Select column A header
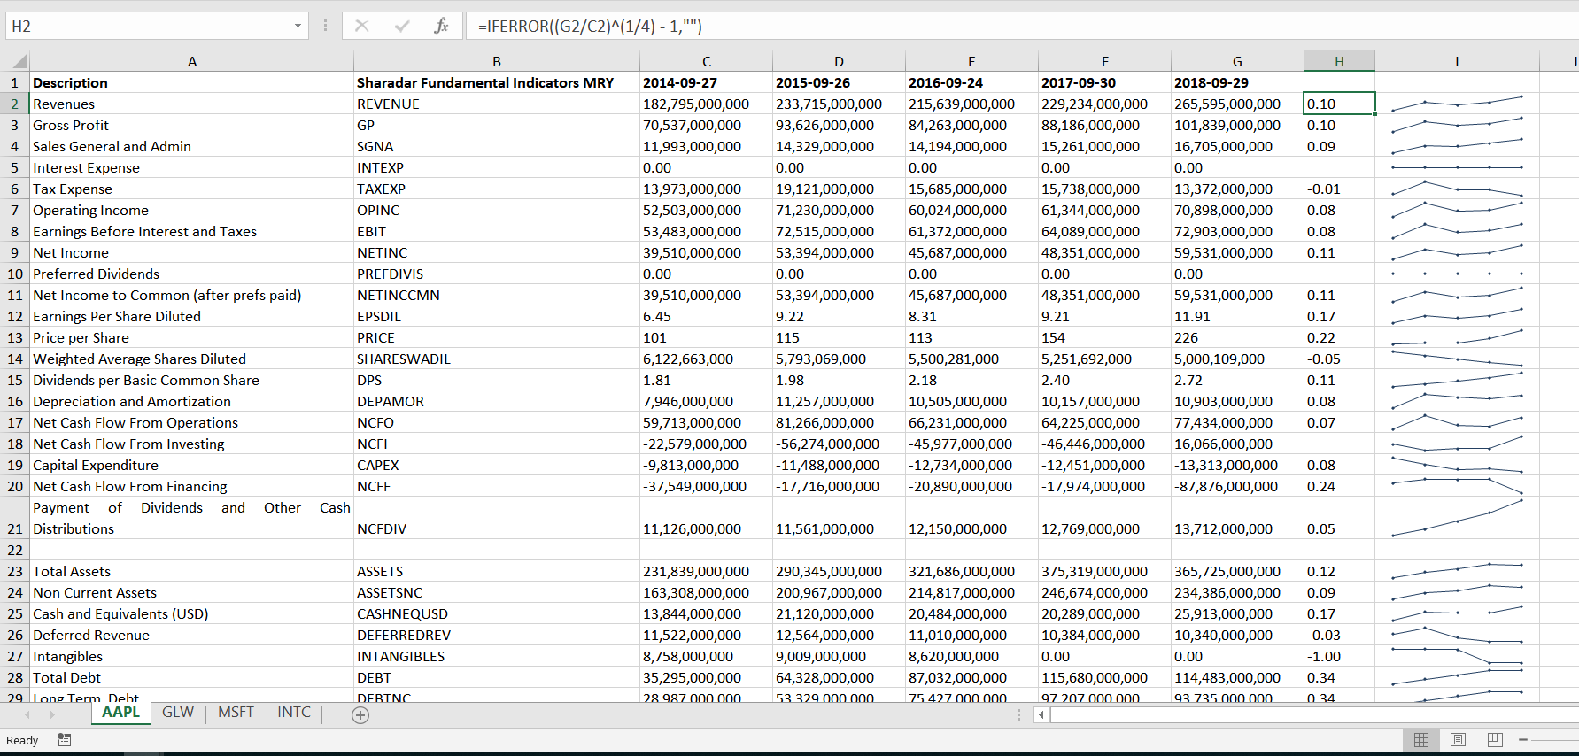Screen dimensions: 1579x756 (x=191, y=61)
